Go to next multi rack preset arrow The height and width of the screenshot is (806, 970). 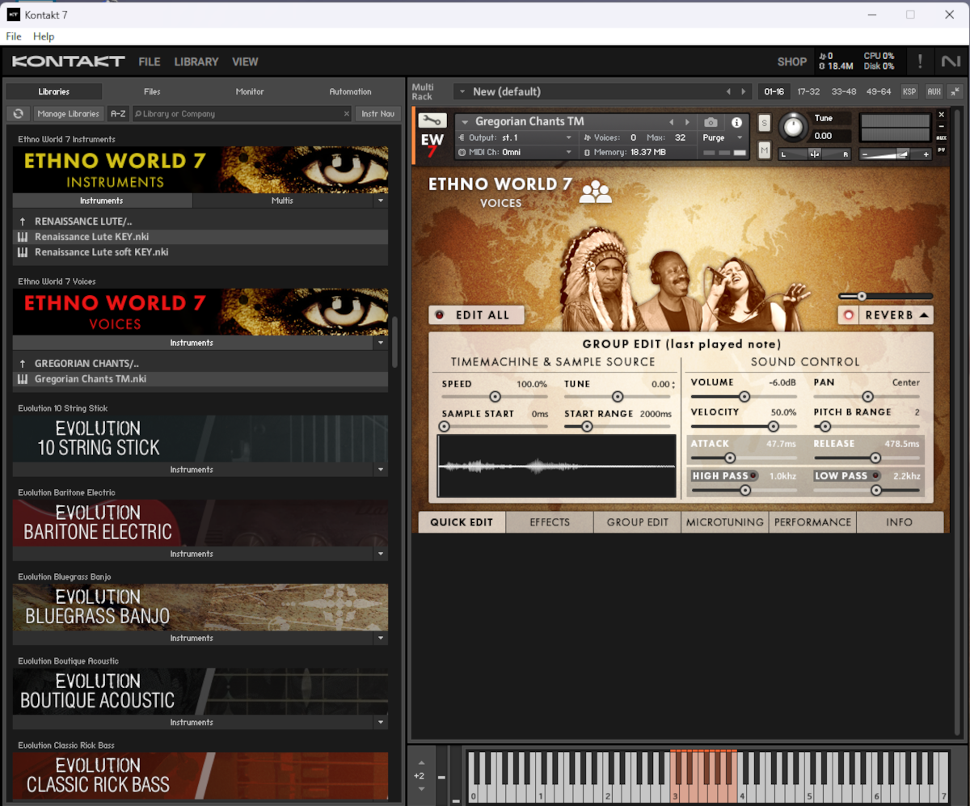[745, 91]
